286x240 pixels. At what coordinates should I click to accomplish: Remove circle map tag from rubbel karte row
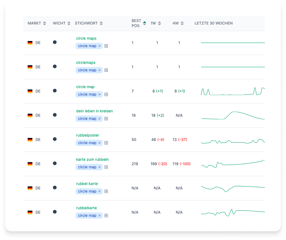(99, 191)
